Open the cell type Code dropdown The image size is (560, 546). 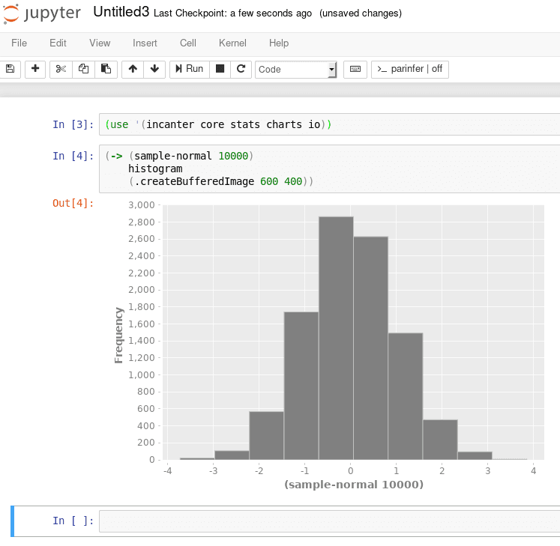point(296,69)
